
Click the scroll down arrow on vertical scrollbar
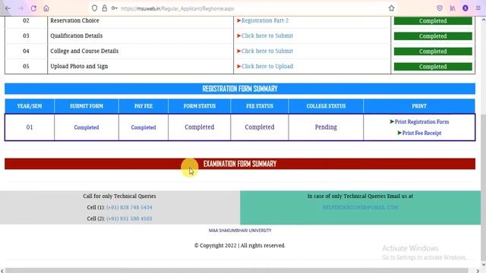484,265
